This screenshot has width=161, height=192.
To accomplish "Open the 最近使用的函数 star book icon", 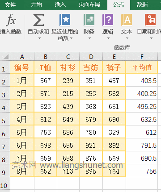I will point(65,20).
